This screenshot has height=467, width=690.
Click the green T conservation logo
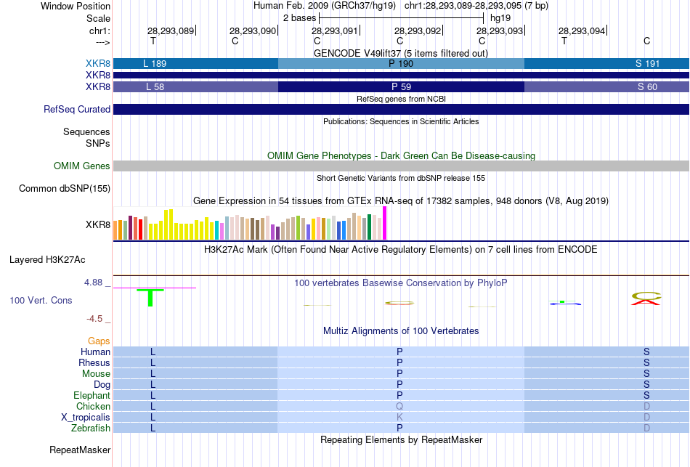pos(150,298)
